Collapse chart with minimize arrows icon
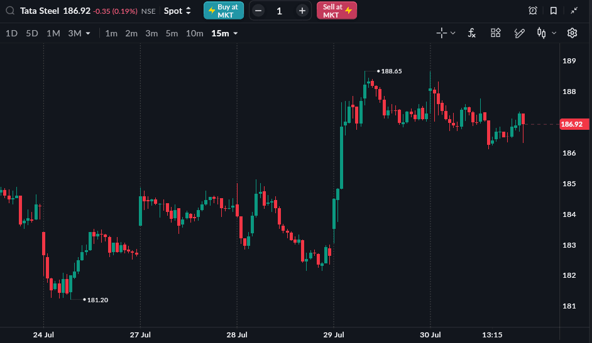 (574, 11)
